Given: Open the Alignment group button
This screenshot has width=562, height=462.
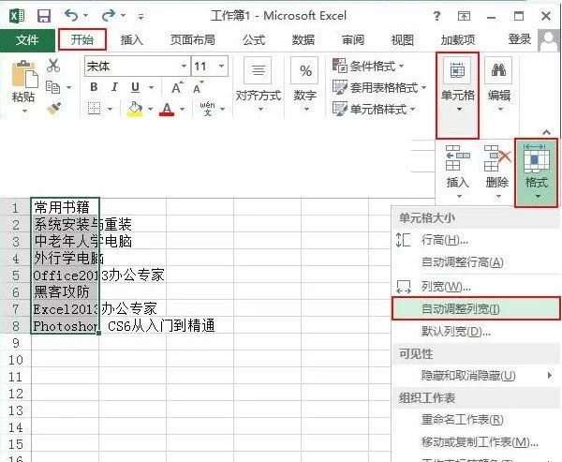Looking at the screenshot, I should tap(259, 84).
